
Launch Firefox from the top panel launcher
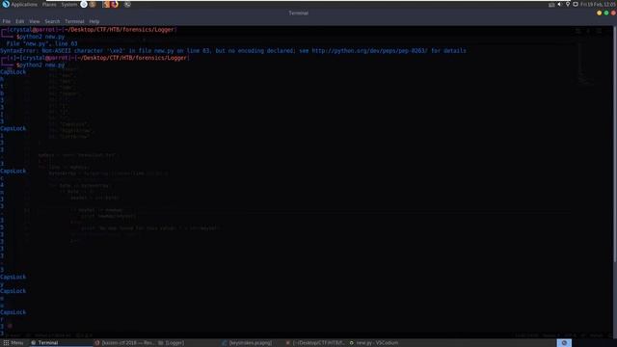(115, 4)
